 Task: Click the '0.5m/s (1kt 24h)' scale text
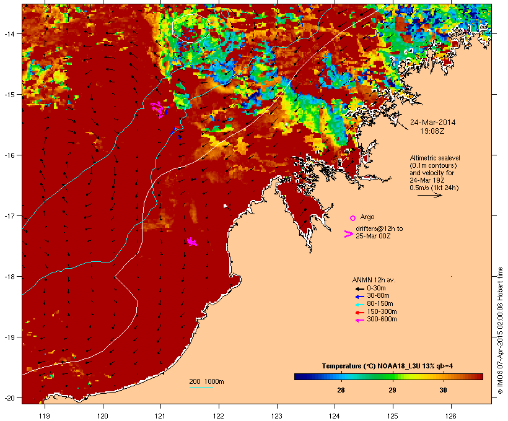434,188
